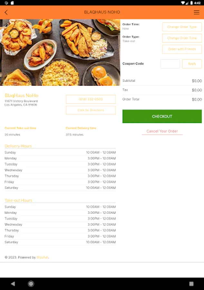204x290 pixels.
Task: Tap the BlaqHaus NoHo restaurant name
Action: point(21,95)
